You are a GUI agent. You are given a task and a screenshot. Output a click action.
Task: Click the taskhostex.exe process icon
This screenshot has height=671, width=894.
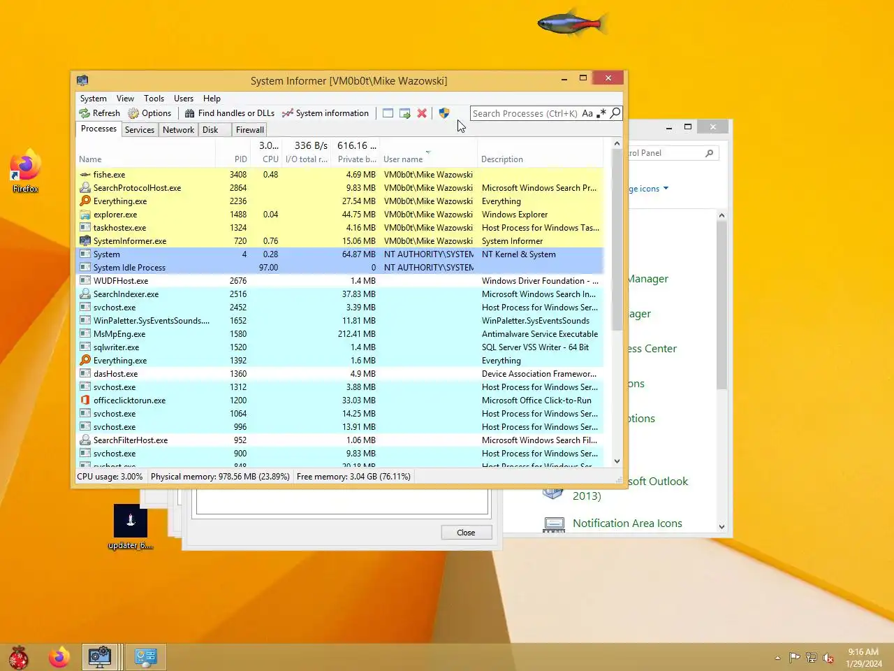85,228
